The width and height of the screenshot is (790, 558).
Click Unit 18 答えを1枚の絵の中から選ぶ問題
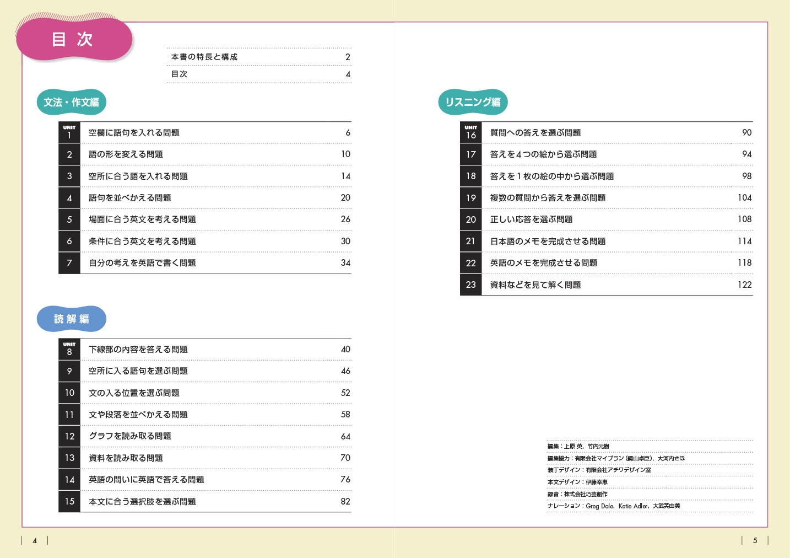(x=607, y=176)
